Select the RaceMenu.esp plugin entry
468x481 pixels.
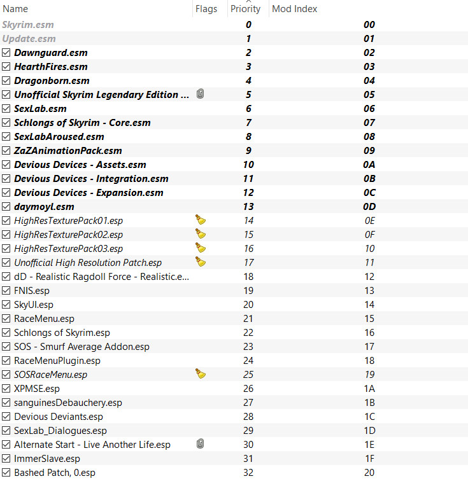tap(44, 319)
